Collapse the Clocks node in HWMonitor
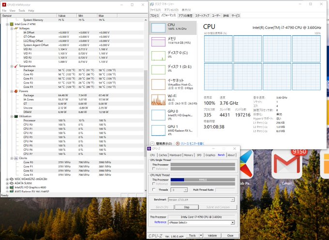 point(12,158)
